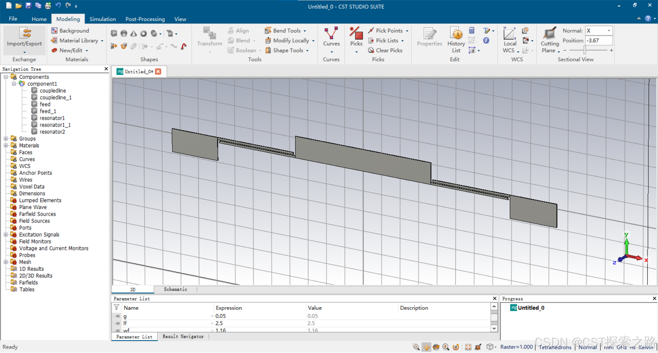Toggle the Cutting Plane view
The image size is (658, 353).
coord(550,40)
